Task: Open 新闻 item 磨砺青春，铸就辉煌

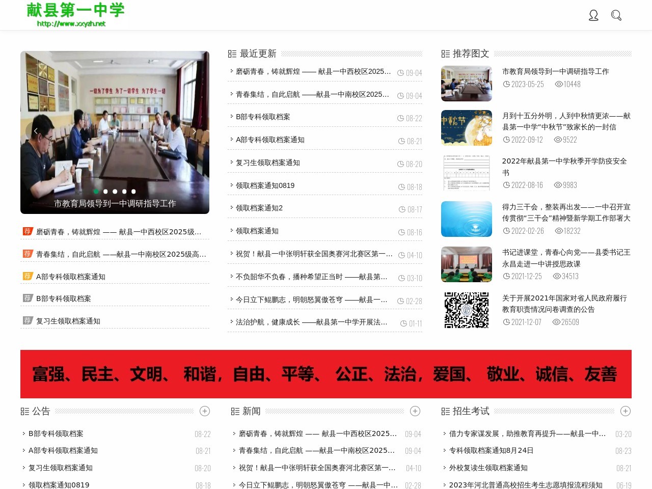Action: click(x=318, y=434)
